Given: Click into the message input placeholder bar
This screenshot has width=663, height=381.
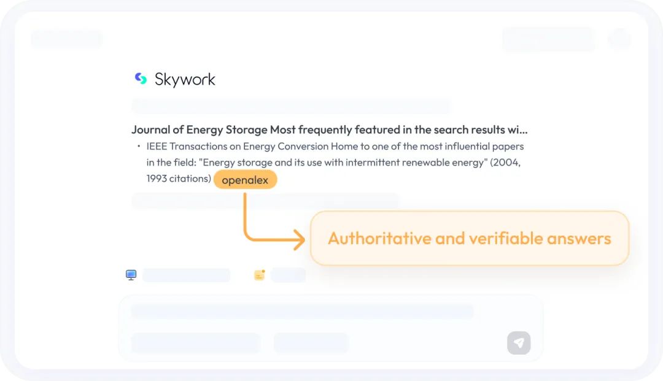Looking at the screenshot, I should click(x=302, y=311).
